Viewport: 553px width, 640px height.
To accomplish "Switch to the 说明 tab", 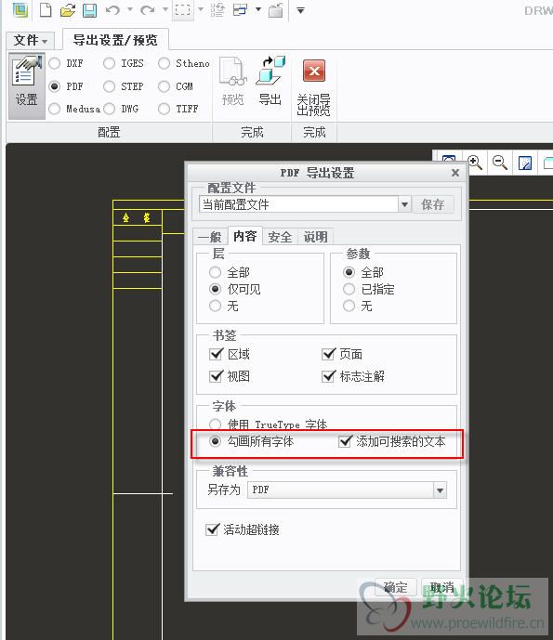I will tap(315, 237).
